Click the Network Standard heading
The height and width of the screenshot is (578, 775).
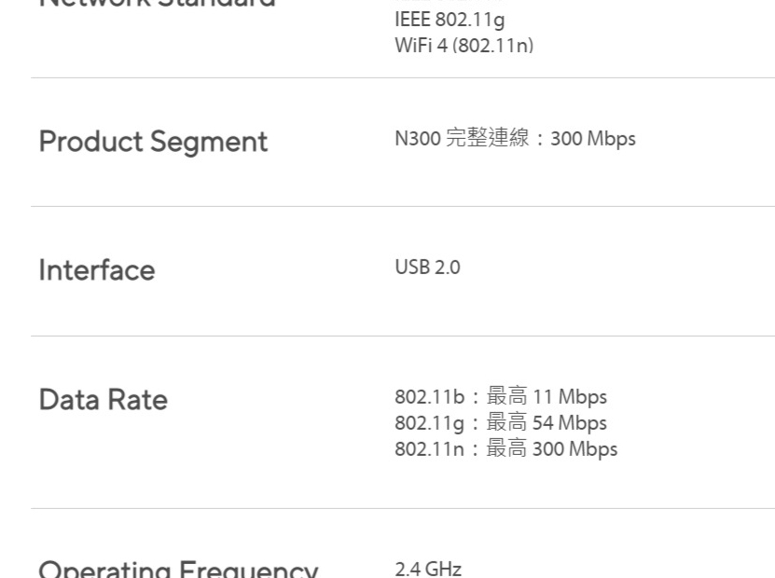tap(158, 4)
